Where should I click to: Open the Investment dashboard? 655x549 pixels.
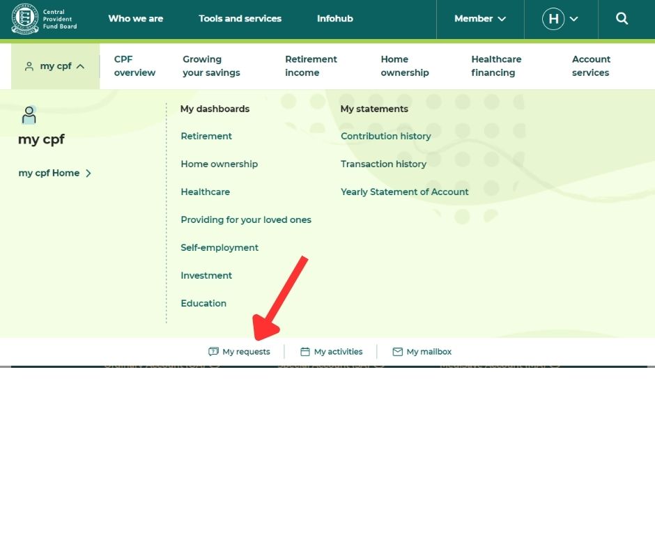coord(206,276)
